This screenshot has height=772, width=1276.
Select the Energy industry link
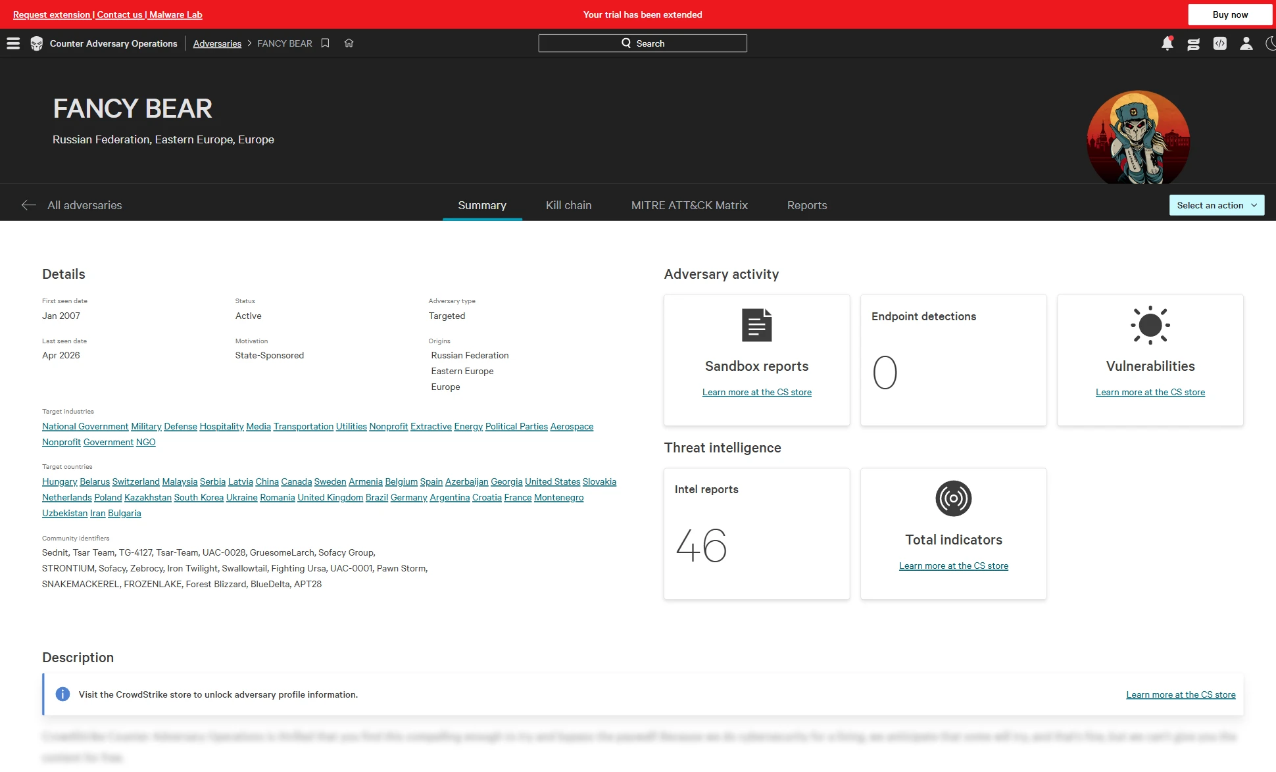468,426
